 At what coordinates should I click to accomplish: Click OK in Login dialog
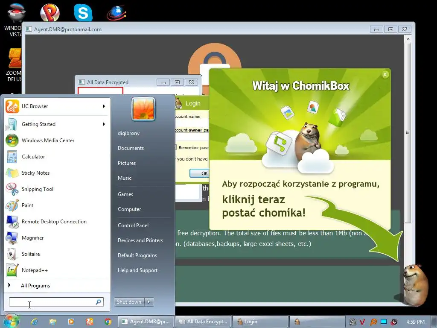[x=200, y=173]
